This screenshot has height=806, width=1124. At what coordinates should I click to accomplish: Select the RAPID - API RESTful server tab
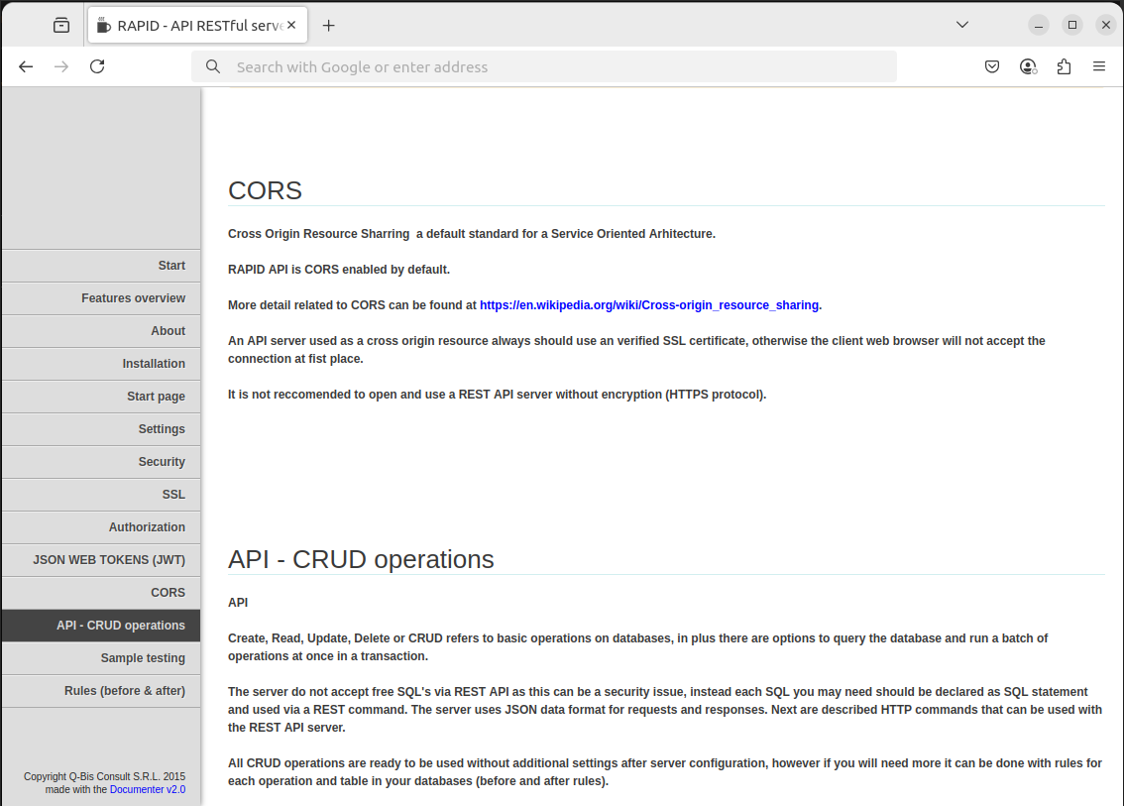(198, 26)
